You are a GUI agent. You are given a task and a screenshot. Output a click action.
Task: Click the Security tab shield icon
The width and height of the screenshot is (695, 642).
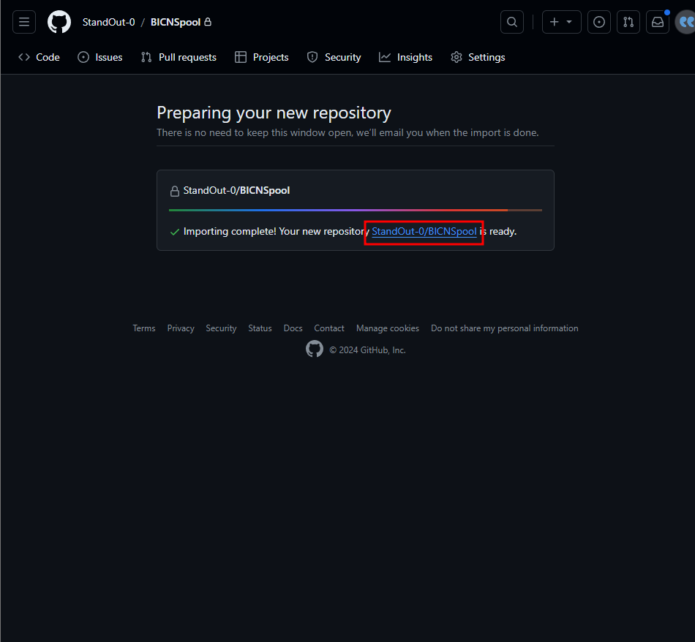click(x=312, y=57)
